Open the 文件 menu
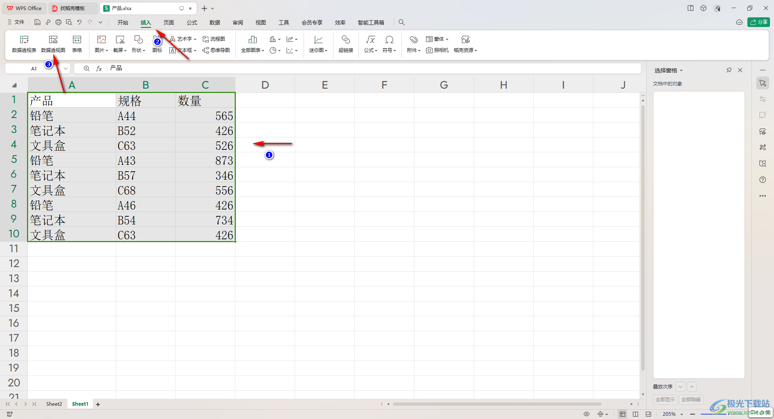Viewport: 774px width, 419px height. (x=16, y=22)
